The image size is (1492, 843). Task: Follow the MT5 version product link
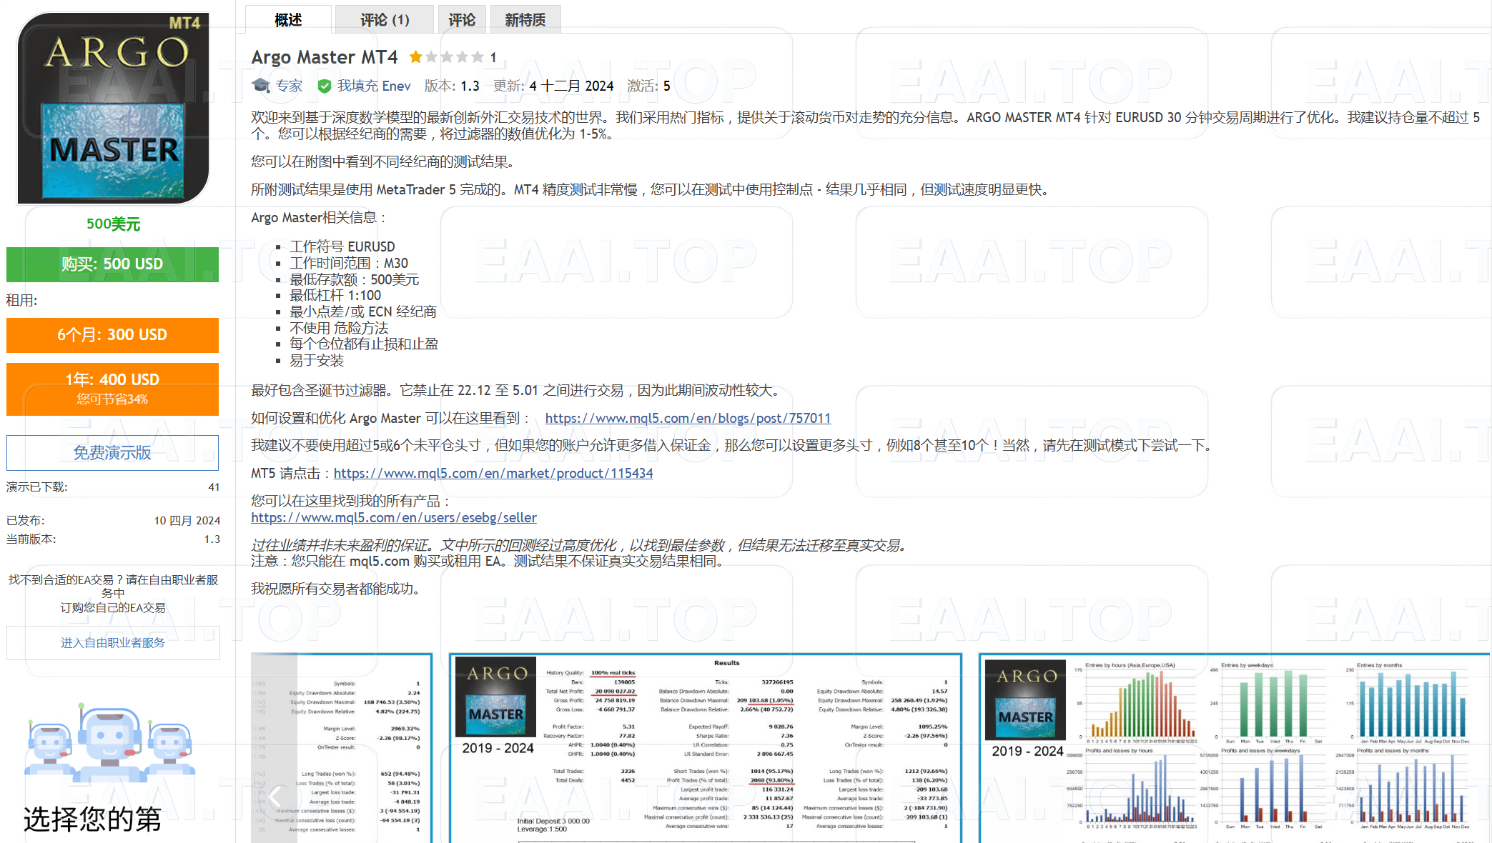tap(493, 473)
